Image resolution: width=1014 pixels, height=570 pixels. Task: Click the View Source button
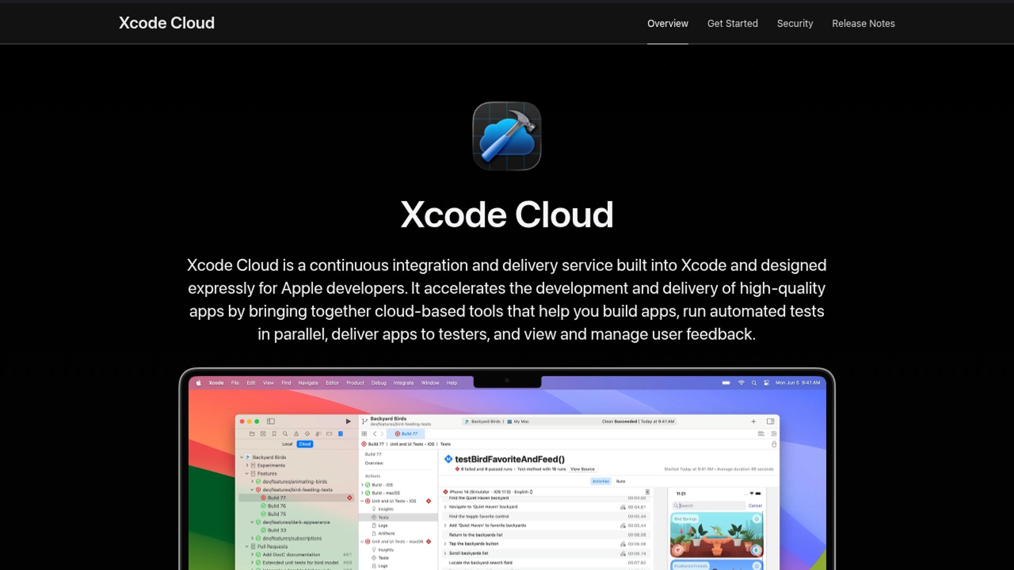click(583, 469)
